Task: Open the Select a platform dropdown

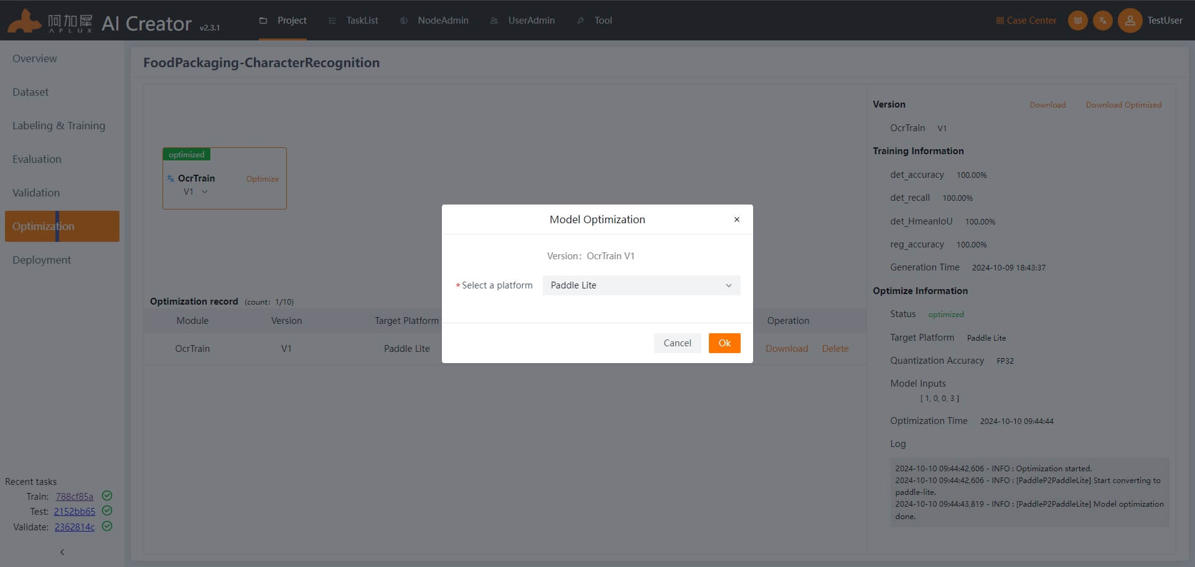Action: click(x=641, y=285)
